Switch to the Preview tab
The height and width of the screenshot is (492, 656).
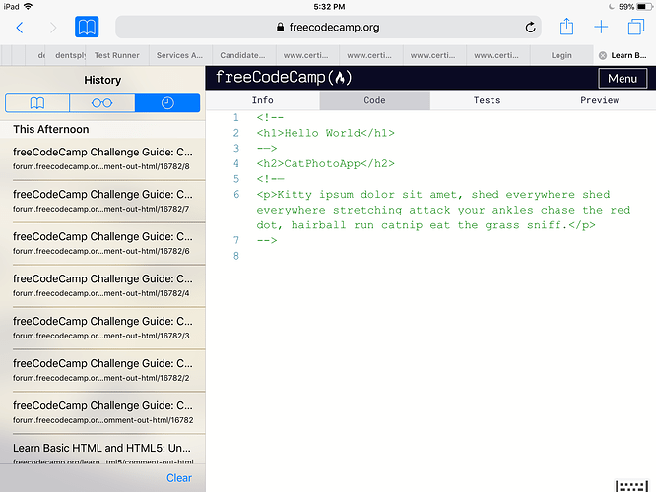pyautogui.click(x=599, y=100)
